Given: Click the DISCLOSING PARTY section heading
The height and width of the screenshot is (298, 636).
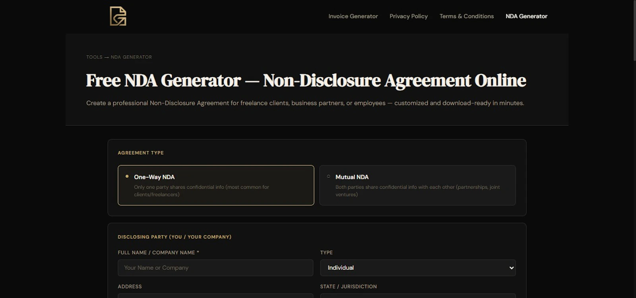Looking at the screenshot, I should click(175, 237).
